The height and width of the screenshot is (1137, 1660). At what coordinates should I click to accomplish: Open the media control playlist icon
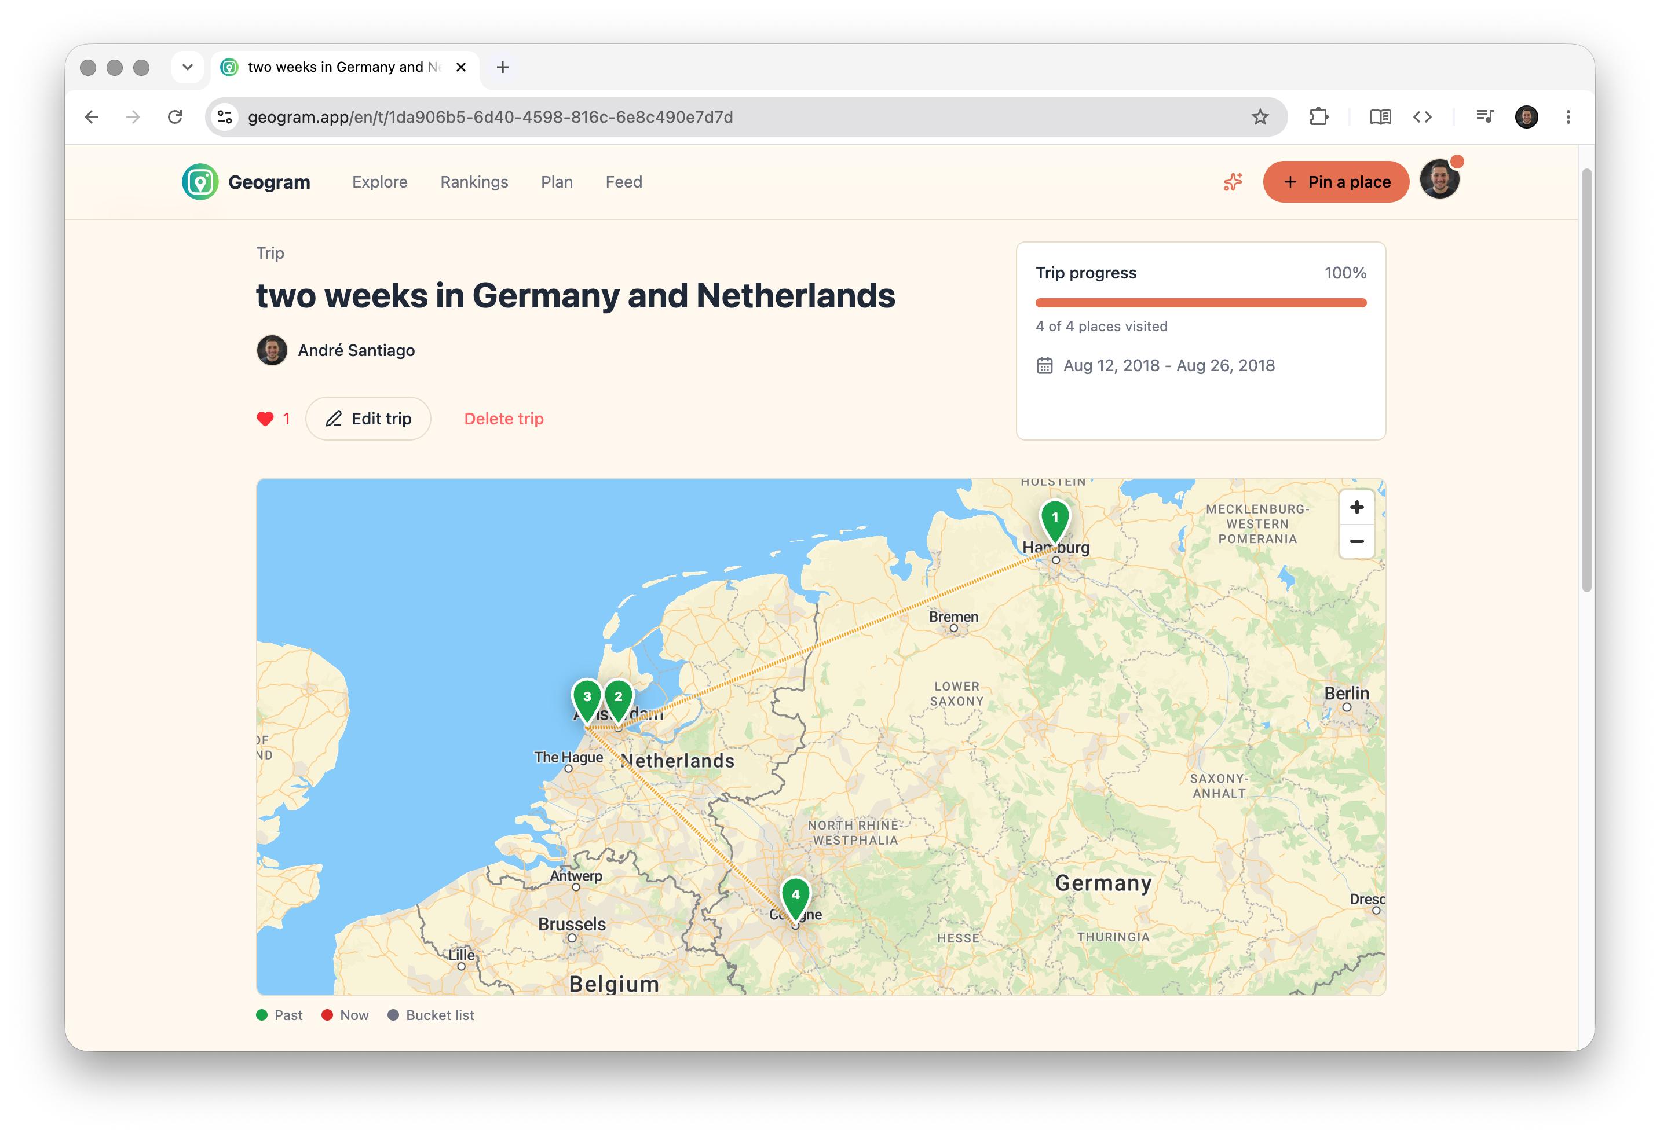point(1485,117)
